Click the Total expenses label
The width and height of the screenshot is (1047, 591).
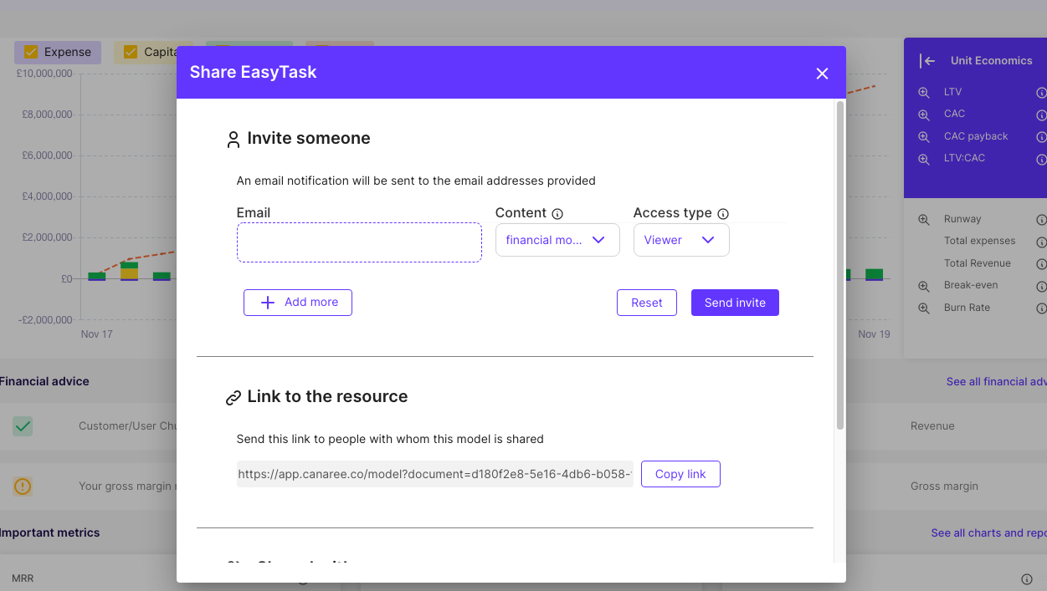point(979,241)
